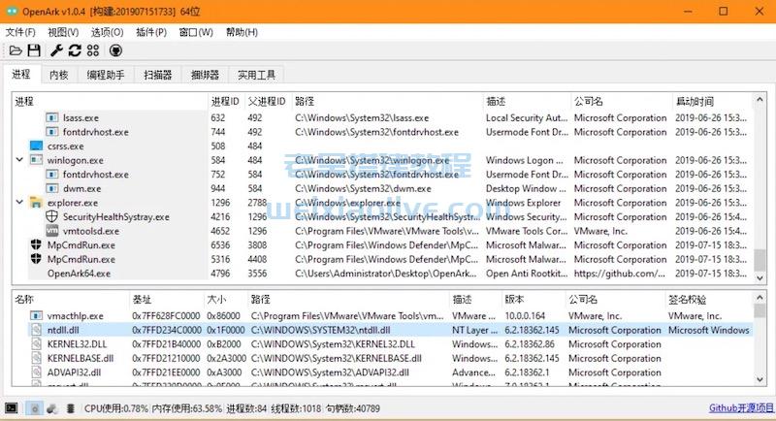Click the fontdrvhost.exe row with PID 744
776x421 pixels.
382,132
